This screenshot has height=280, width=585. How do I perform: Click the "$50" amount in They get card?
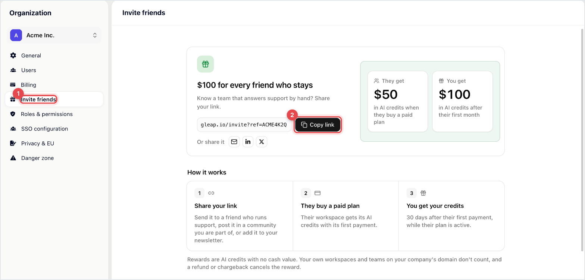pos(386,94)
